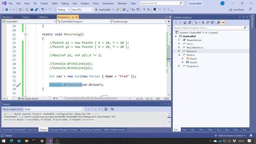Click the Find in Files toolbar icon
Viewport: 256px width, 144px height.
[x=118, y=10]
